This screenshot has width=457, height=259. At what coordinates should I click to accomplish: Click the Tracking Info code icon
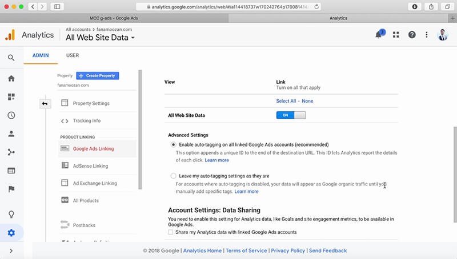pyautogui.click(x=65, y=121)
